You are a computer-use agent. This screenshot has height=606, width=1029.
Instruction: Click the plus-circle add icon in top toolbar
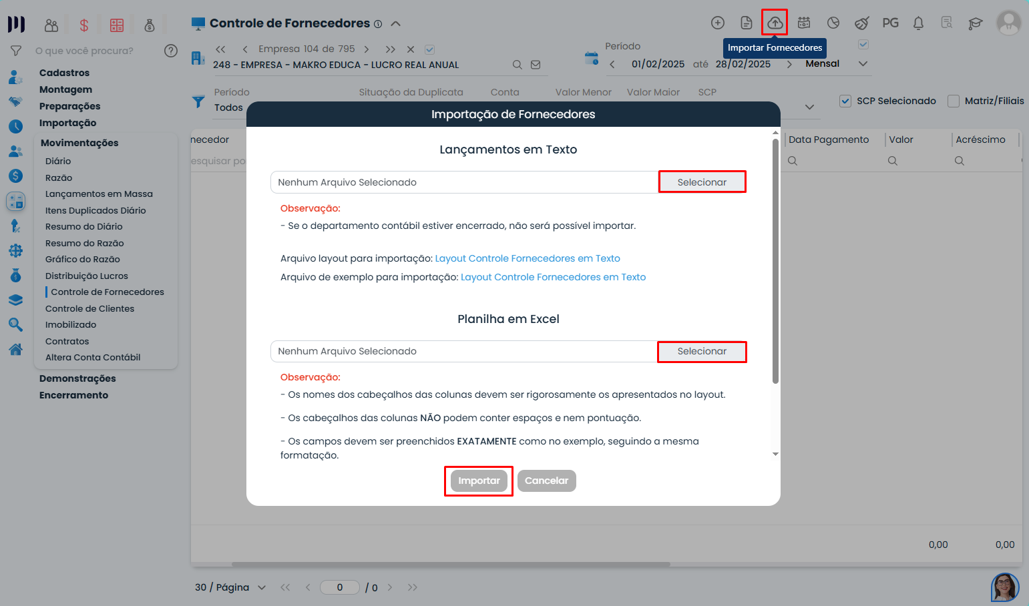coord(718,23)
